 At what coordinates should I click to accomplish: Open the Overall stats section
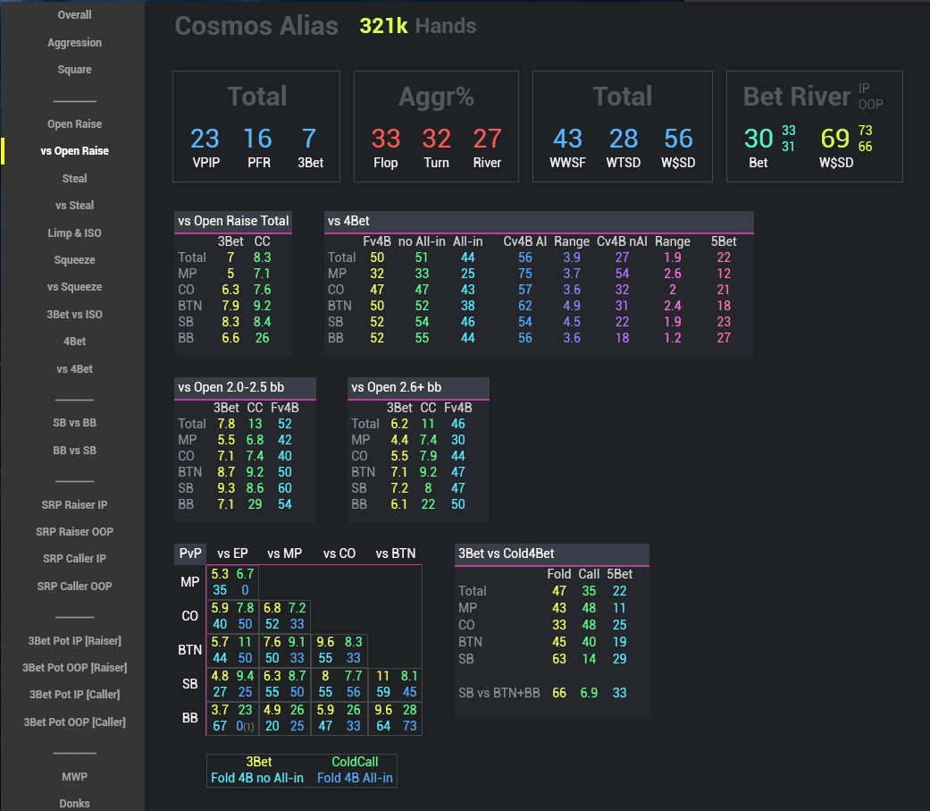(x=74, y=14)
